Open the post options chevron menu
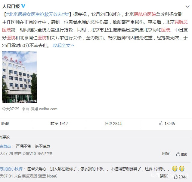The height and width of the screenshot is (182, 192). click(x=187, y=7)
